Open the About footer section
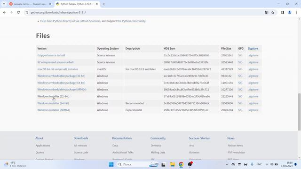 pos(39,138)
